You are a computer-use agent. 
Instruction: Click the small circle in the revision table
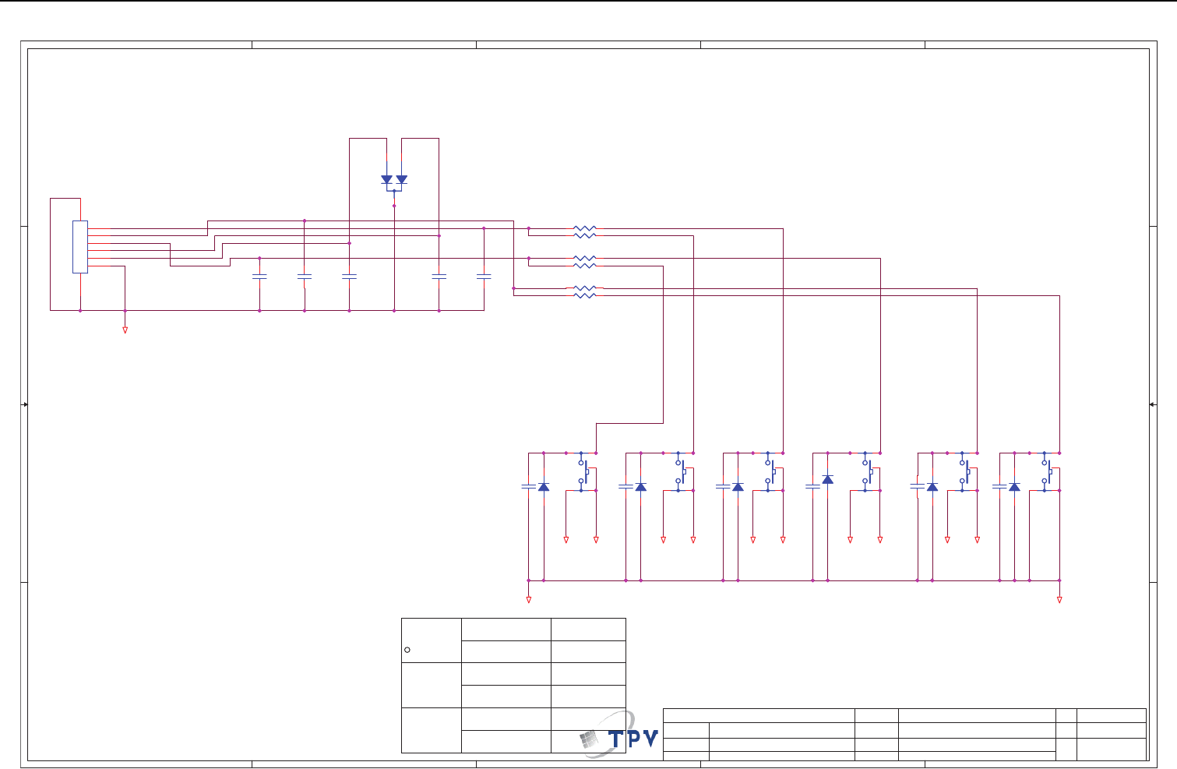tap(407, 650)
